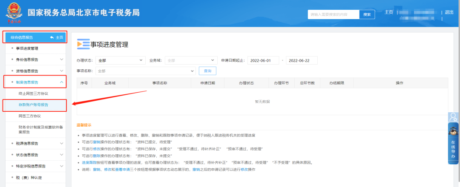Click the 退出 link

449,12
